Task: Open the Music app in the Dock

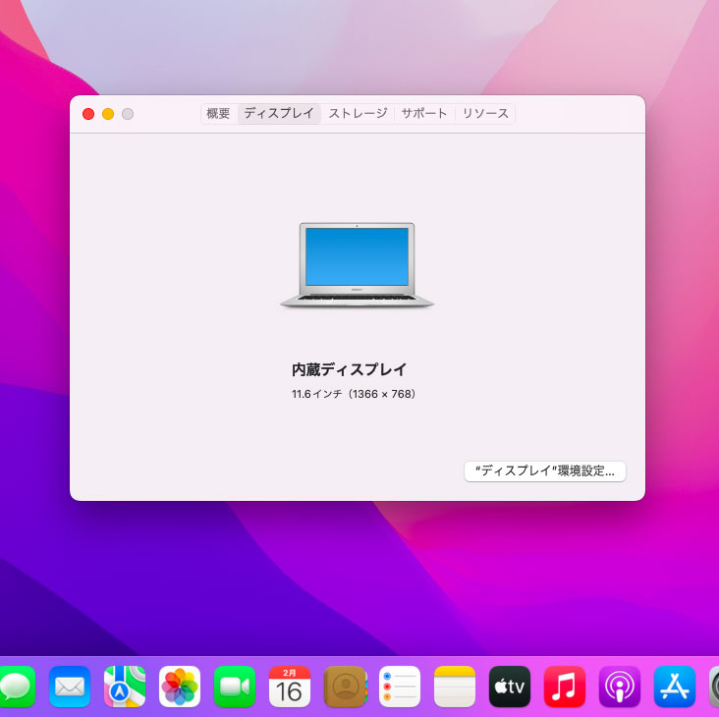Action: (565, 687)
